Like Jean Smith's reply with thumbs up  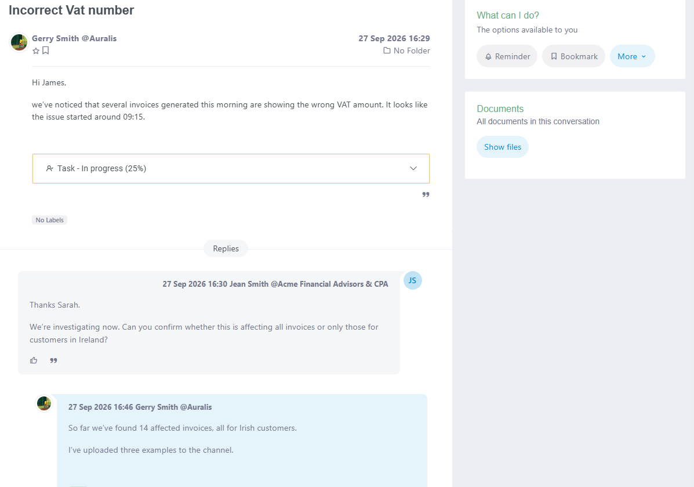34,360
